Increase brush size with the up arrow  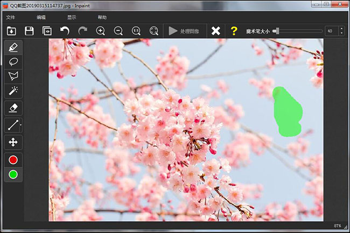click(341, 29)
